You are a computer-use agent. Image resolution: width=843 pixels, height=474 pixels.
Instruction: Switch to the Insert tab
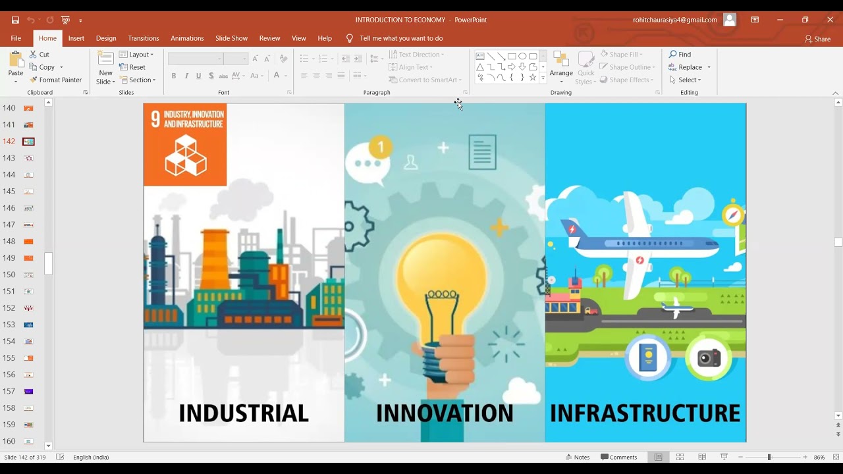[76, 38]
